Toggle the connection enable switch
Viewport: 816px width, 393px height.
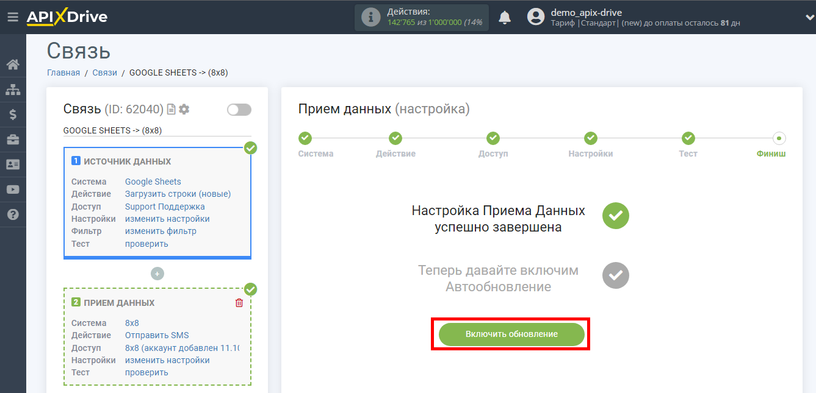(x=239, y=110)
